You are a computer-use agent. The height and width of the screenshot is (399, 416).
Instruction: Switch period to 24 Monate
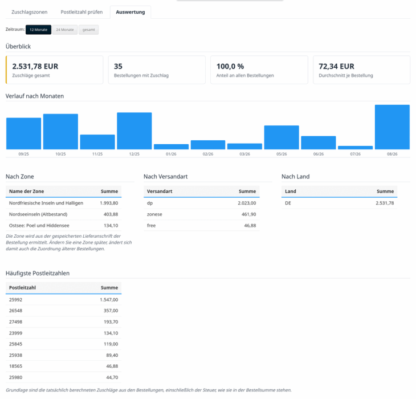[x=65, y=30]
